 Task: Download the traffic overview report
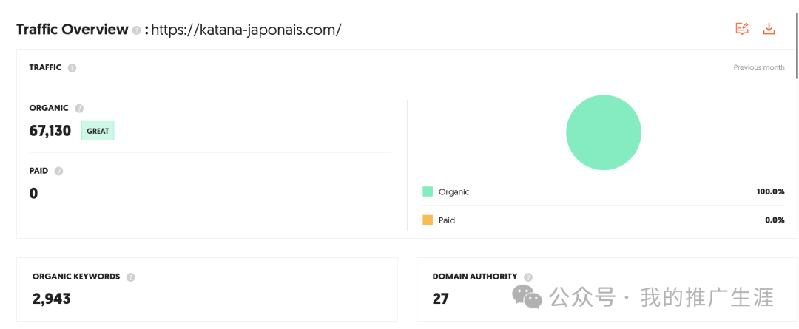coord(769,29)
